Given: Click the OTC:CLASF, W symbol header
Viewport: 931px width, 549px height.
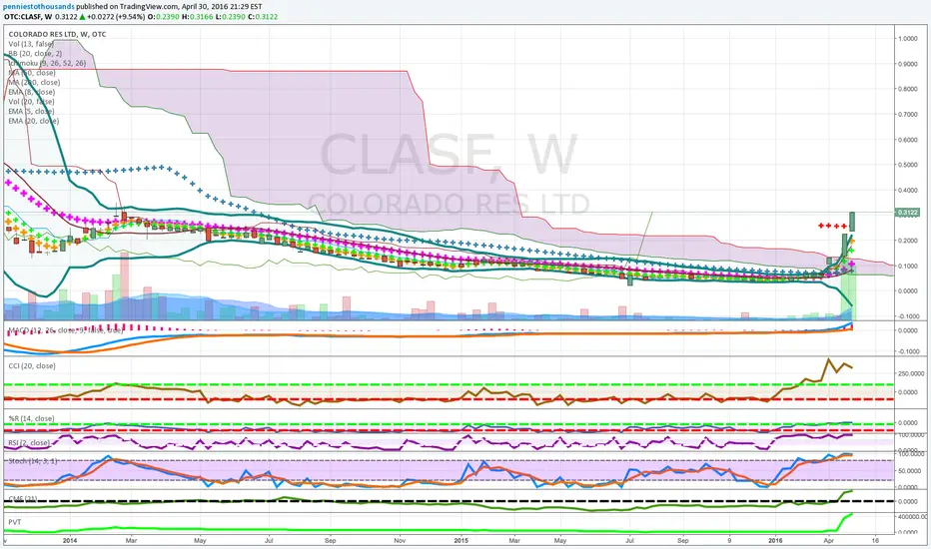Looking at the screenshot, I should coord(28,17).
